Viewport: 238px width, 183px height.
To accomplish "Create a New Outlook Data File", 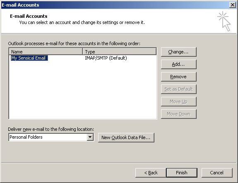I will [126, 137].
